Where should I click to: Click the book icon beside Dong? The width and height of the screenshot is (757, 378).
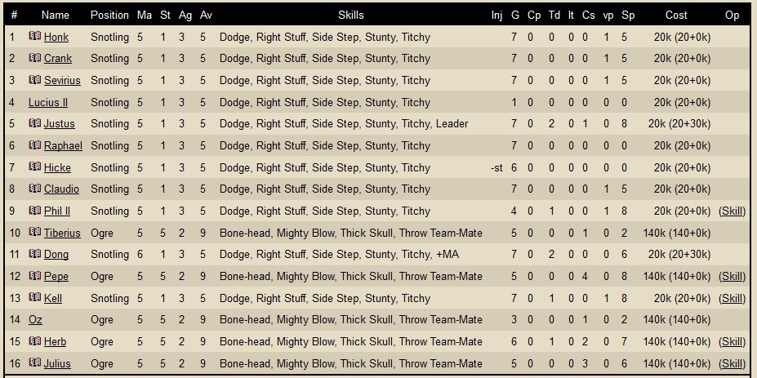tap(35, 254)
